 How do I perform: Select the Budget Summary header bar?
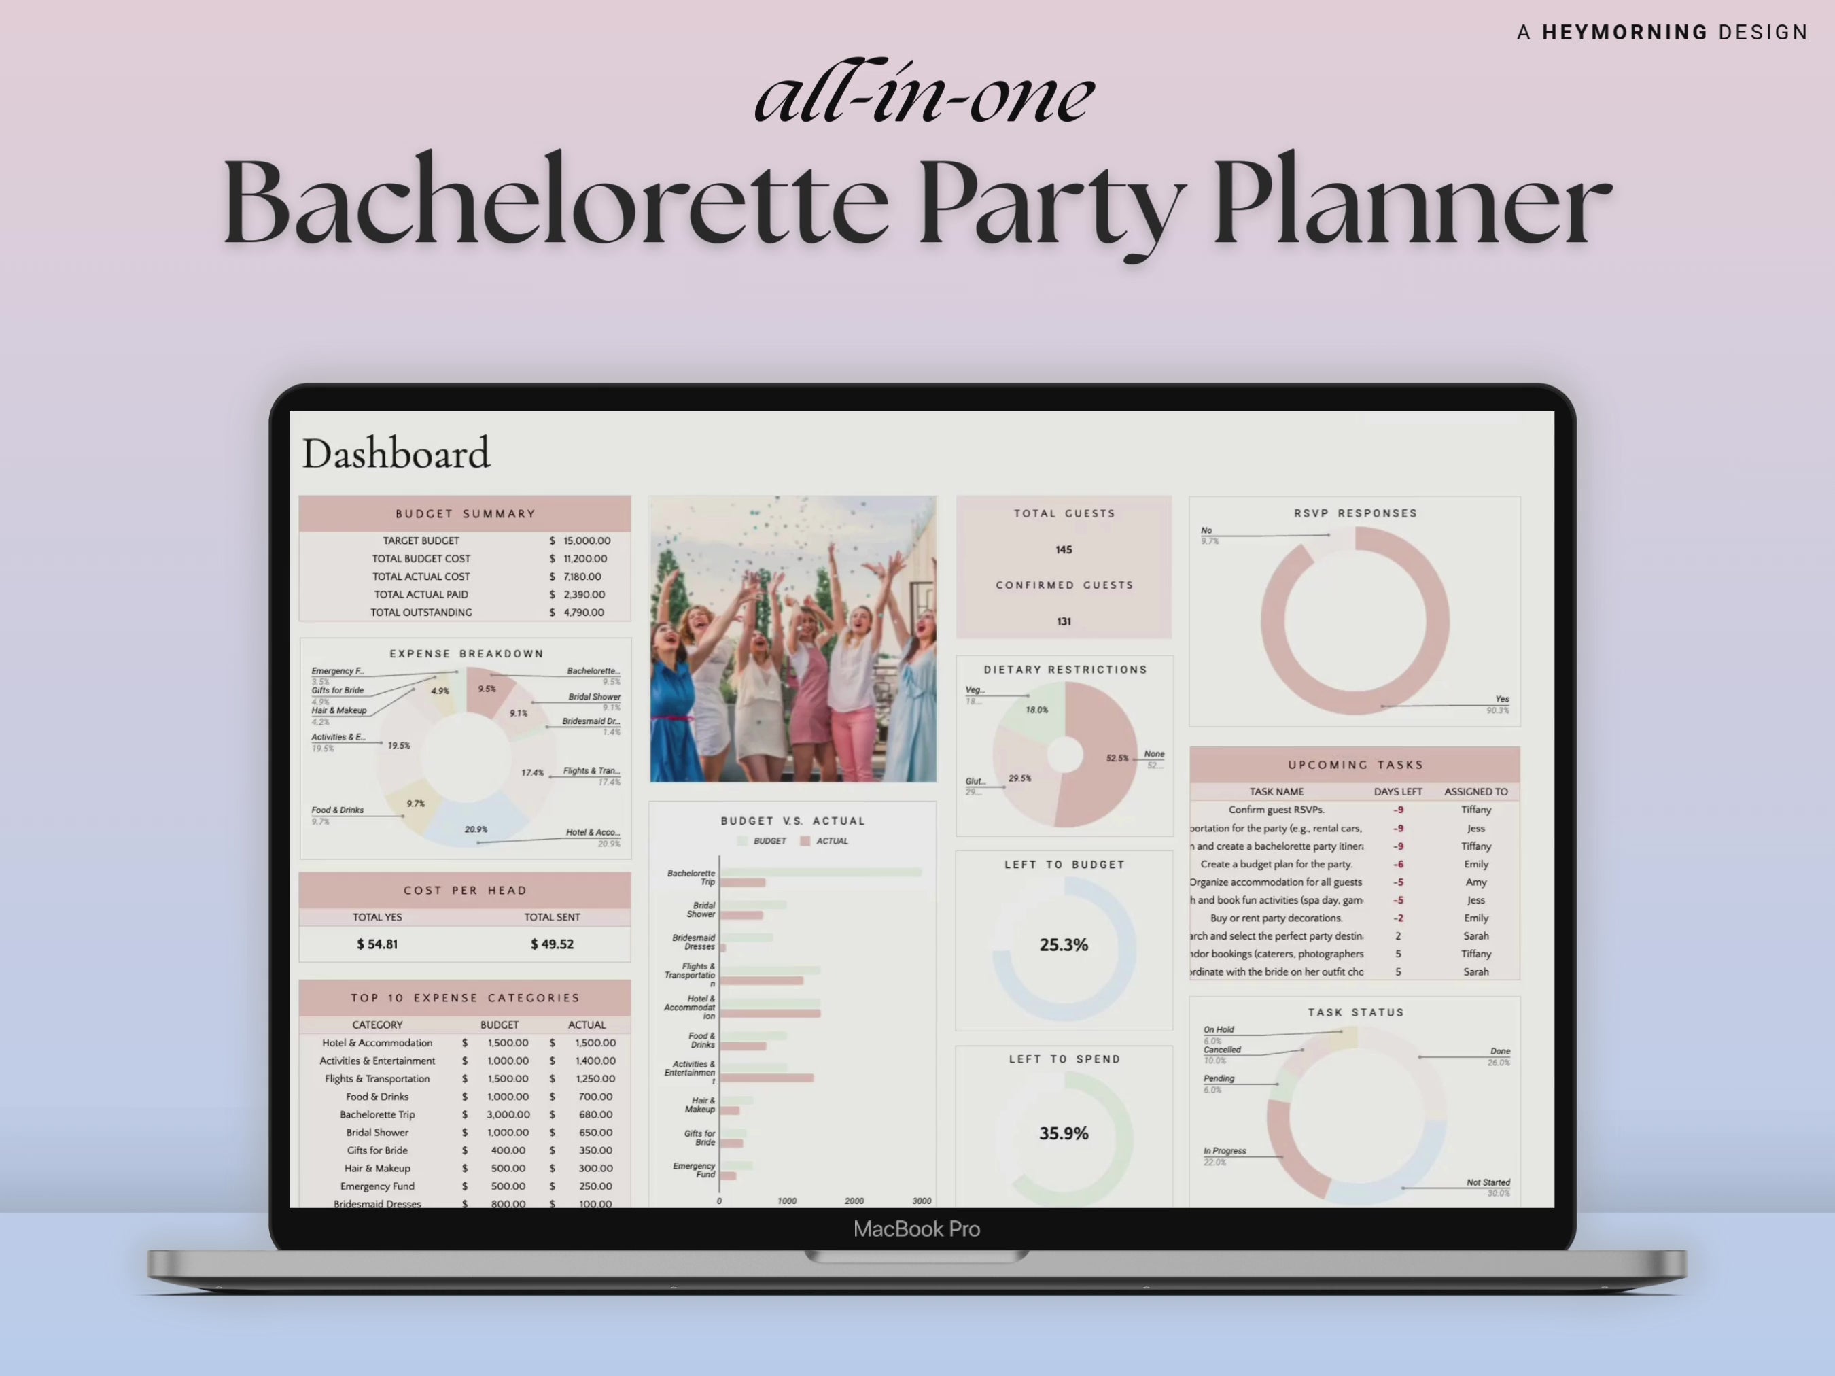click(x=465, y=513)
